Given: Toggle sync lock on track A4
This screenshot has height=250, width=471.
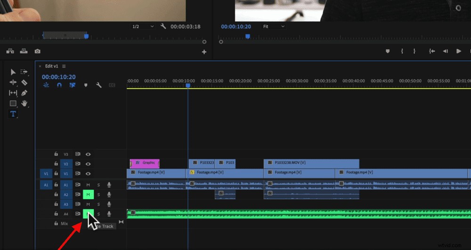Looking at the screenshot, I should (x=78, y=214).
